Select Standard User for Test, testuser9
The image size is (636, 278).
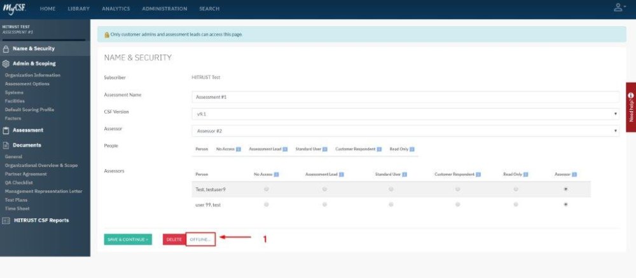pos(391,189)
